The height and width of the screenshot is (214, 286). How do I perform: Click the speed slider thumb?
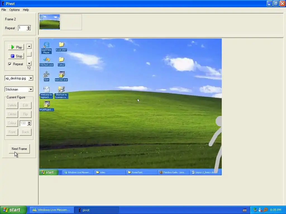[x=29, y=54]
